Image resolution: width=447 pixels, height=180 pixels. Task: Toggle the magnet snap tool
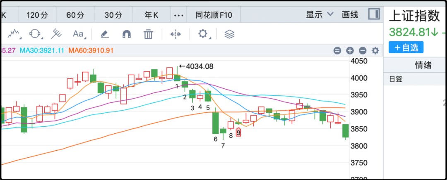click(127, 34)
